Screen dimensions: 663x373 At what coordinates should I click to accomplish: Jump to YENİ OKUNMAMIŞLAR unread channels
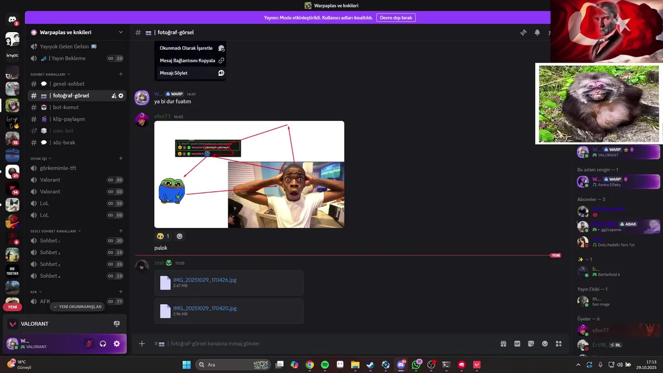pos(77,307)
